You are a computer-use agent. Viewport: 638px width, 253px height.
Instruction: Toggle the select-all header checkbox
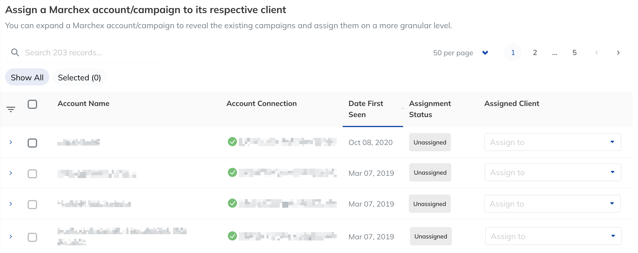tap(32, 104)
